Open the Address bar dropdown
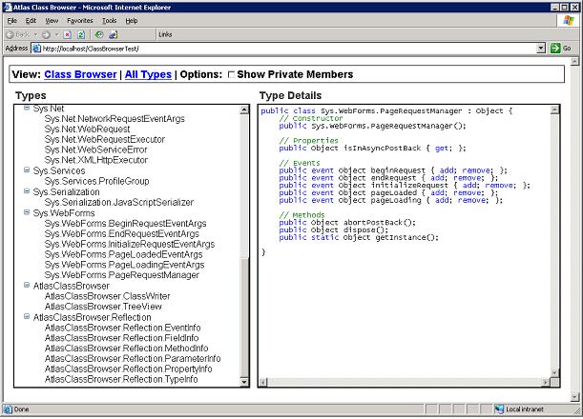 pyautogui.click(x=541, y=49)
